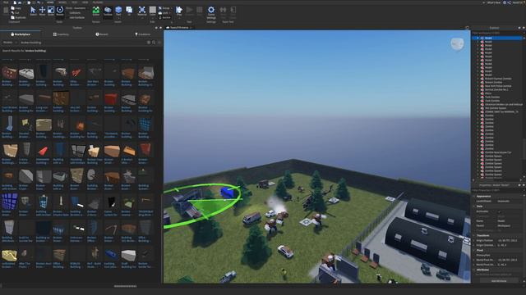Image resolution: width=526 pixels, height=295 pixels.
Task: Open the Terrain Editor
Action: [x=96, y=11]
